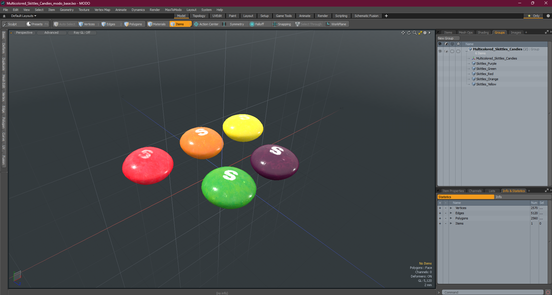Expand the Items statistics row
552x295 pixels.
[451, 223]
